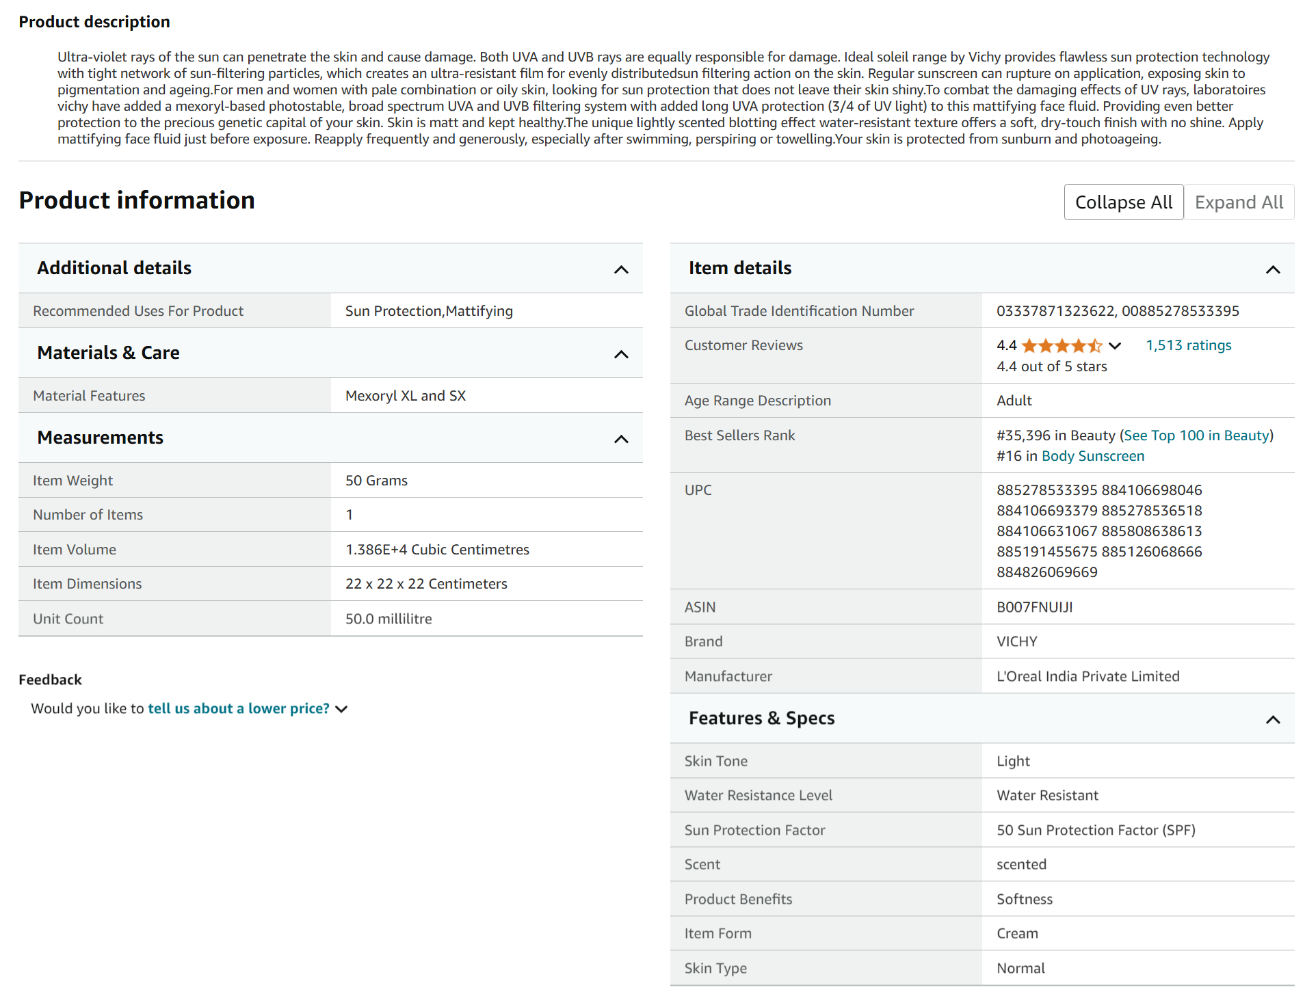Collapse the Additional details section chevron
The height and width of the screenshot is (992, 1305).
pyautogui.click(x=620, y=269)
